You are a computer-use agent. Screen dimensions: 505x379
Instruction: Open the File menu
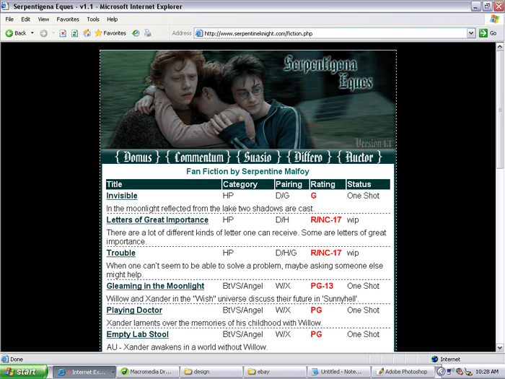[9, 19]
